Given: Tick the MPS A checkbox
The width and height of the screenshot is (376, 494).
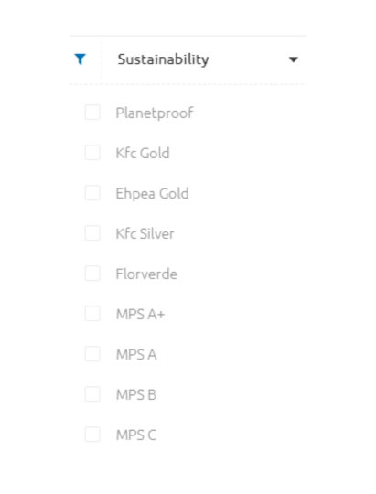Looking at the screenshot, I should (92, 354).
